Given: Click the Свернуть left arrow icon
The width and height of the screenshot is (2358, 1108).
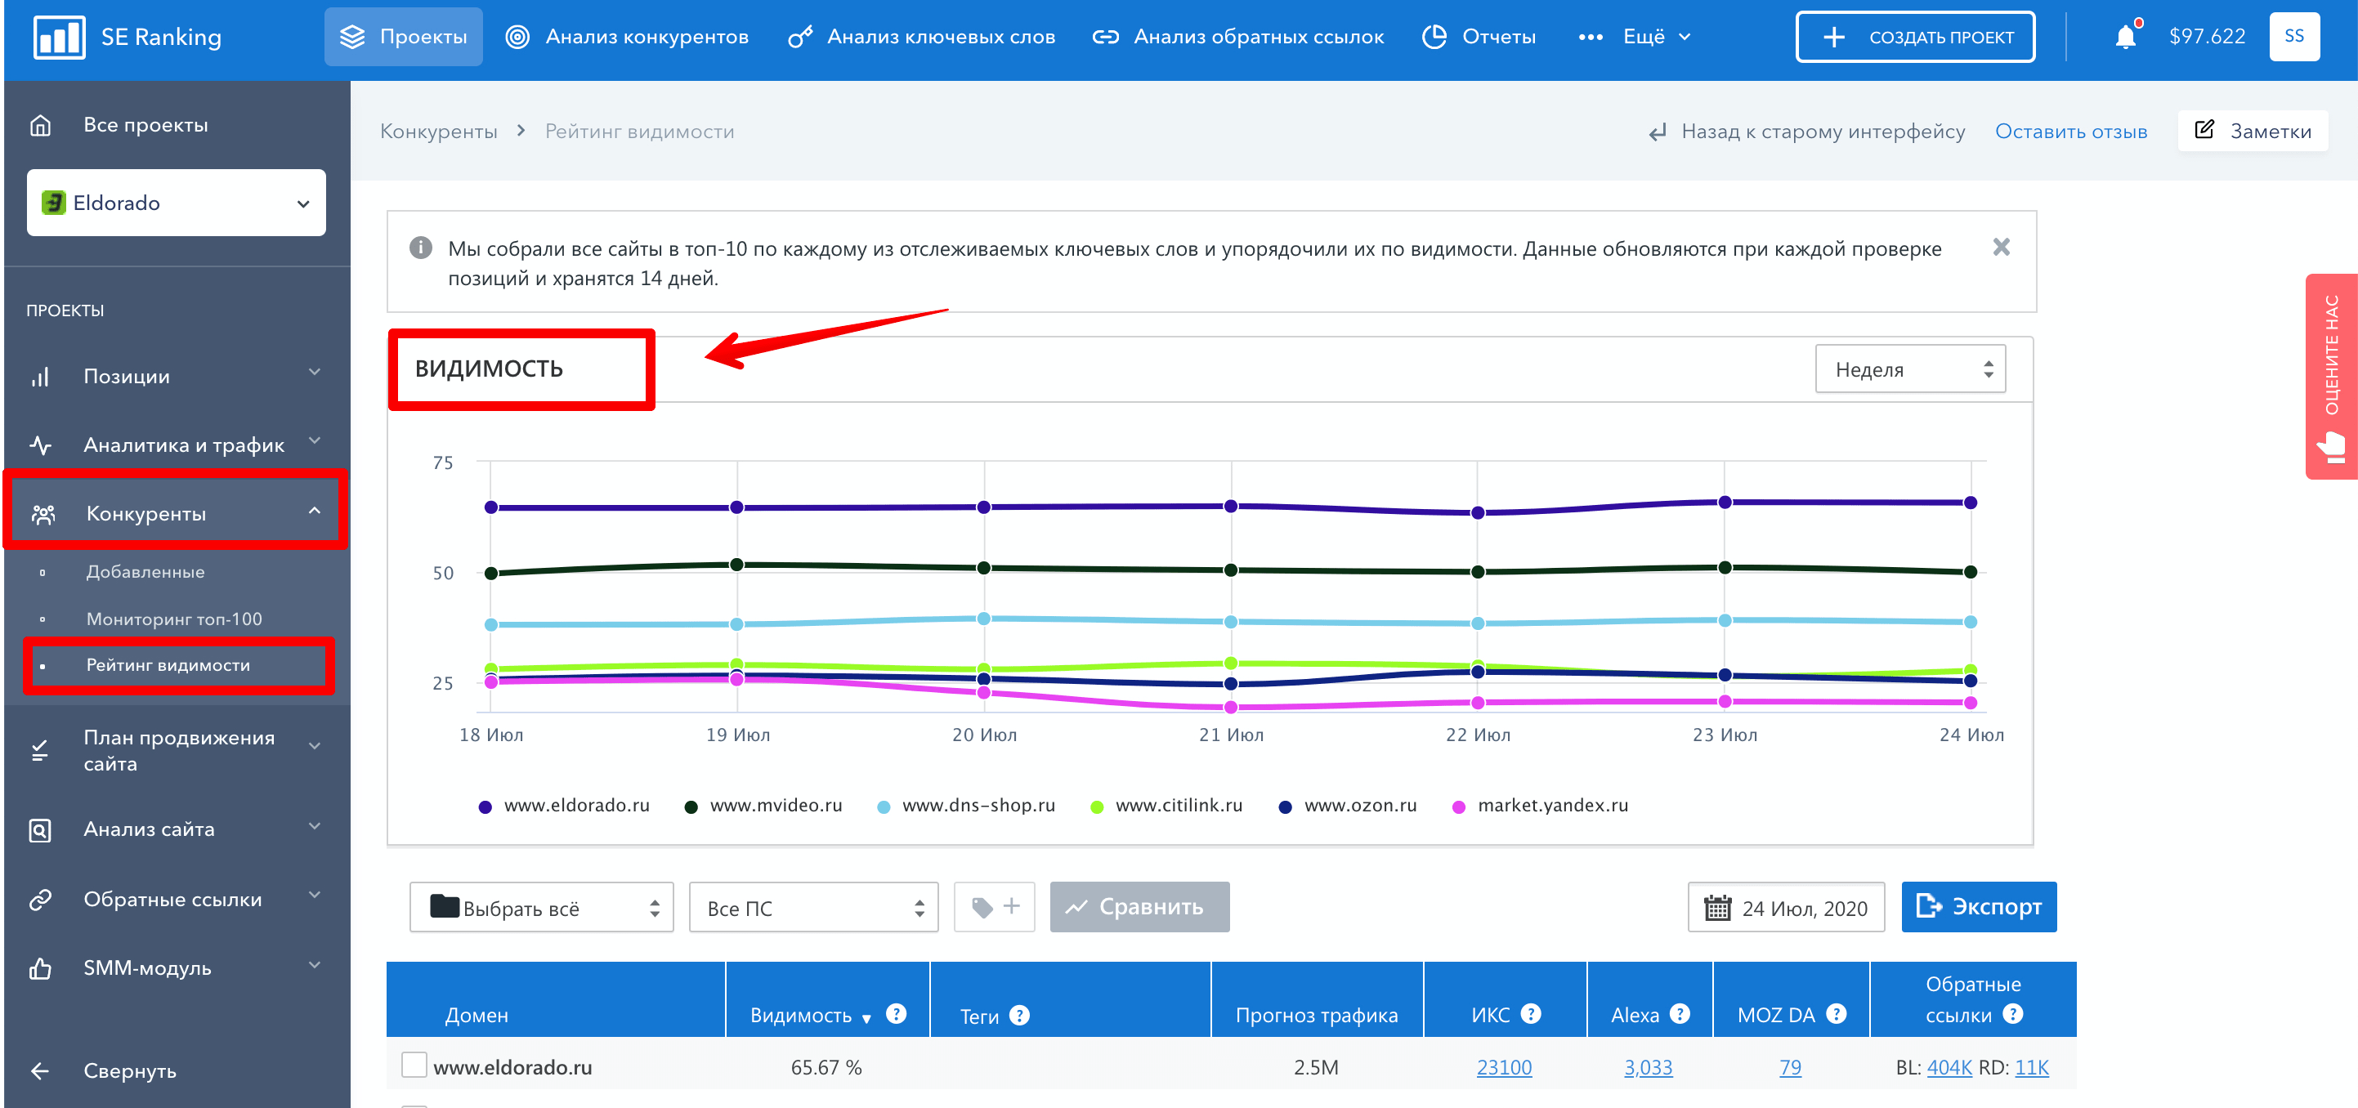Looking at the screenshot, I should tap(40, 1070).
